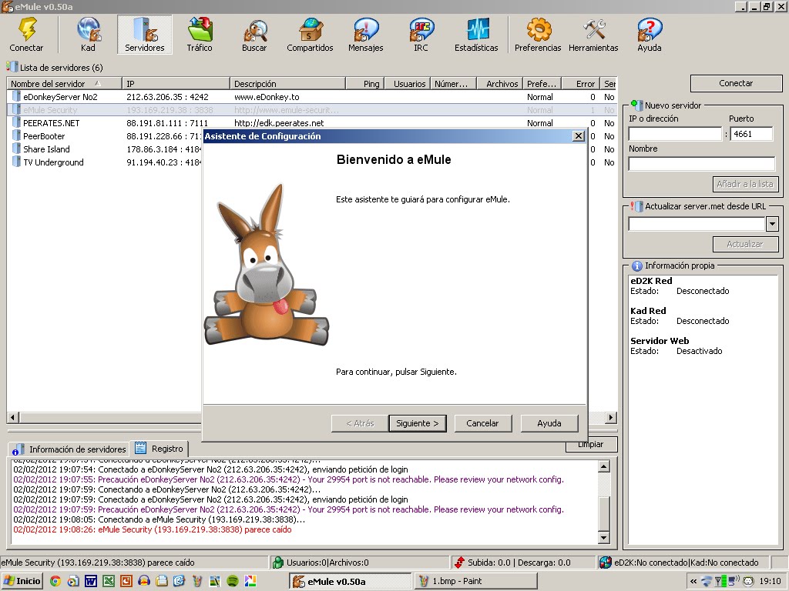
Task: Launch Microsoft Word from quick launch
Action: 91,582
